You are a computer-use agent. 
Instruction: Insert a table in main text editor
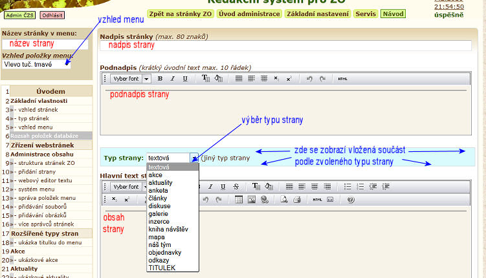[x=239, y=199]
